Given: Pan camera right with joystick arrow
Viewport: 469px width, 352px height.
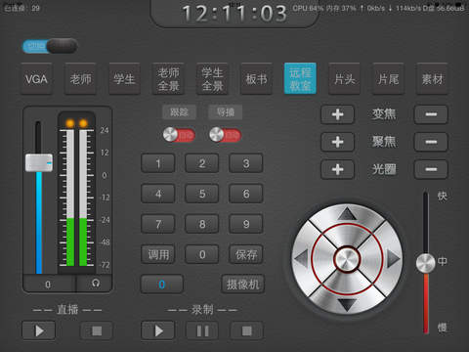Looking at the screenshot, I should click(393, 259).
